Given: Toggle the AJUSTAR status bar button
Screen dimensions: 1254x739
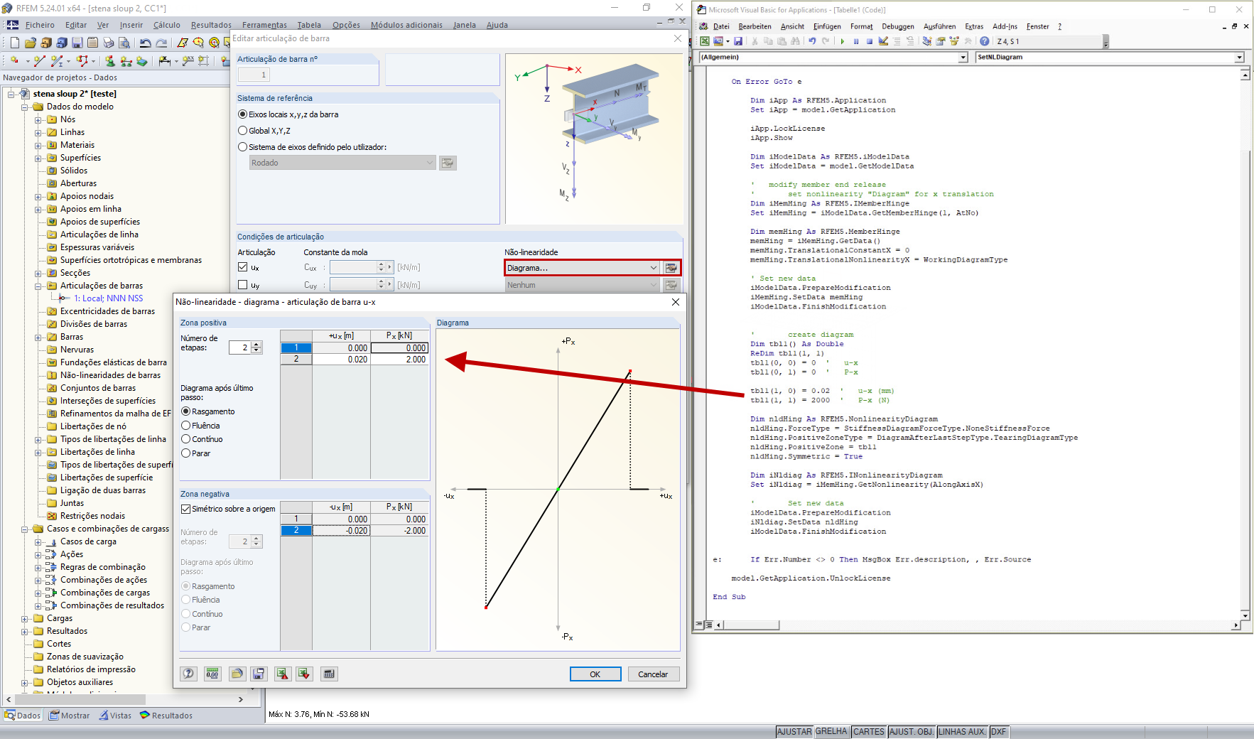Looking at the screenshot, I should click(794, 731).
